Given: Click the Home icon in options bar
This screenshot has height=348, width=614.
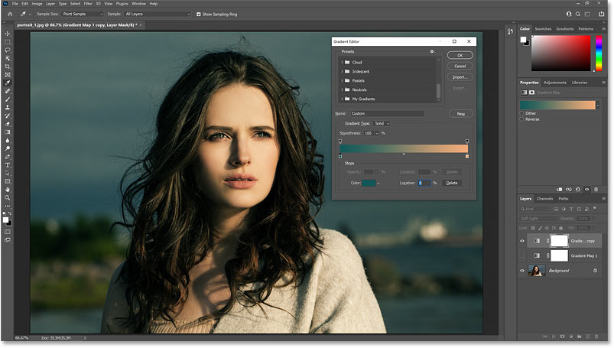Looking at the screenshot, I should tap(10, 14).
